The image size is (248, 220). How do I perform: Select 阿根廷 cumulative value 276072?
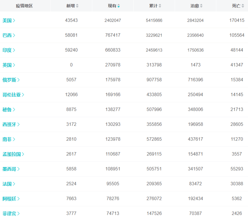154,198
